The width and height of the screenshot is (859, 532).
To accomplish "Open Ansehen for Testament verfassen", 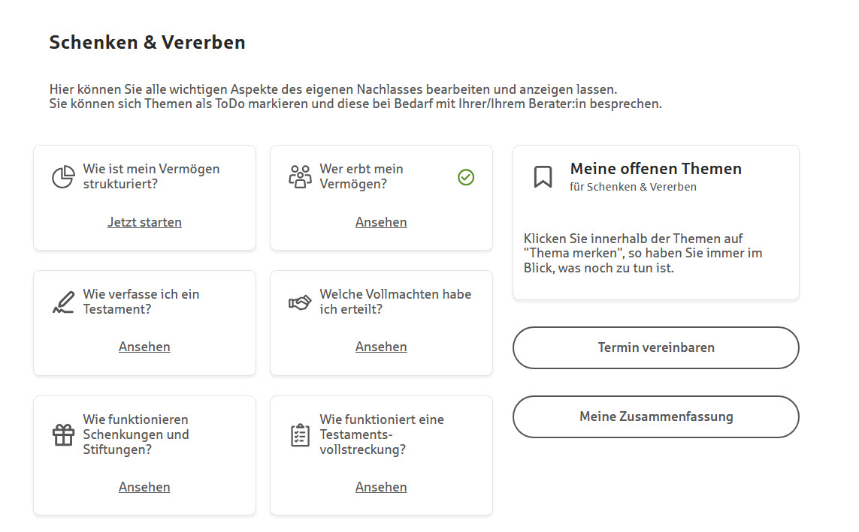I will click(144, 346).
